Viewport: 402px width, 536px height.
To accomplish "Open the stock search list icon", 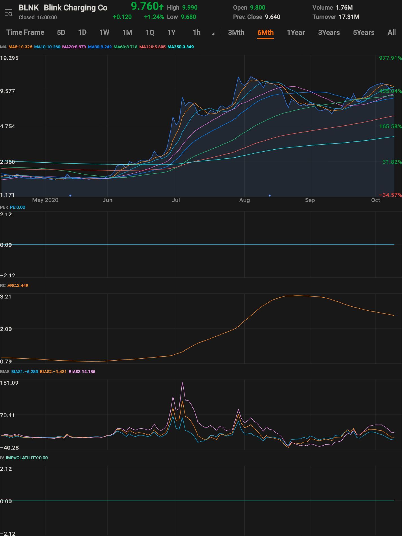I will point(8,12).
